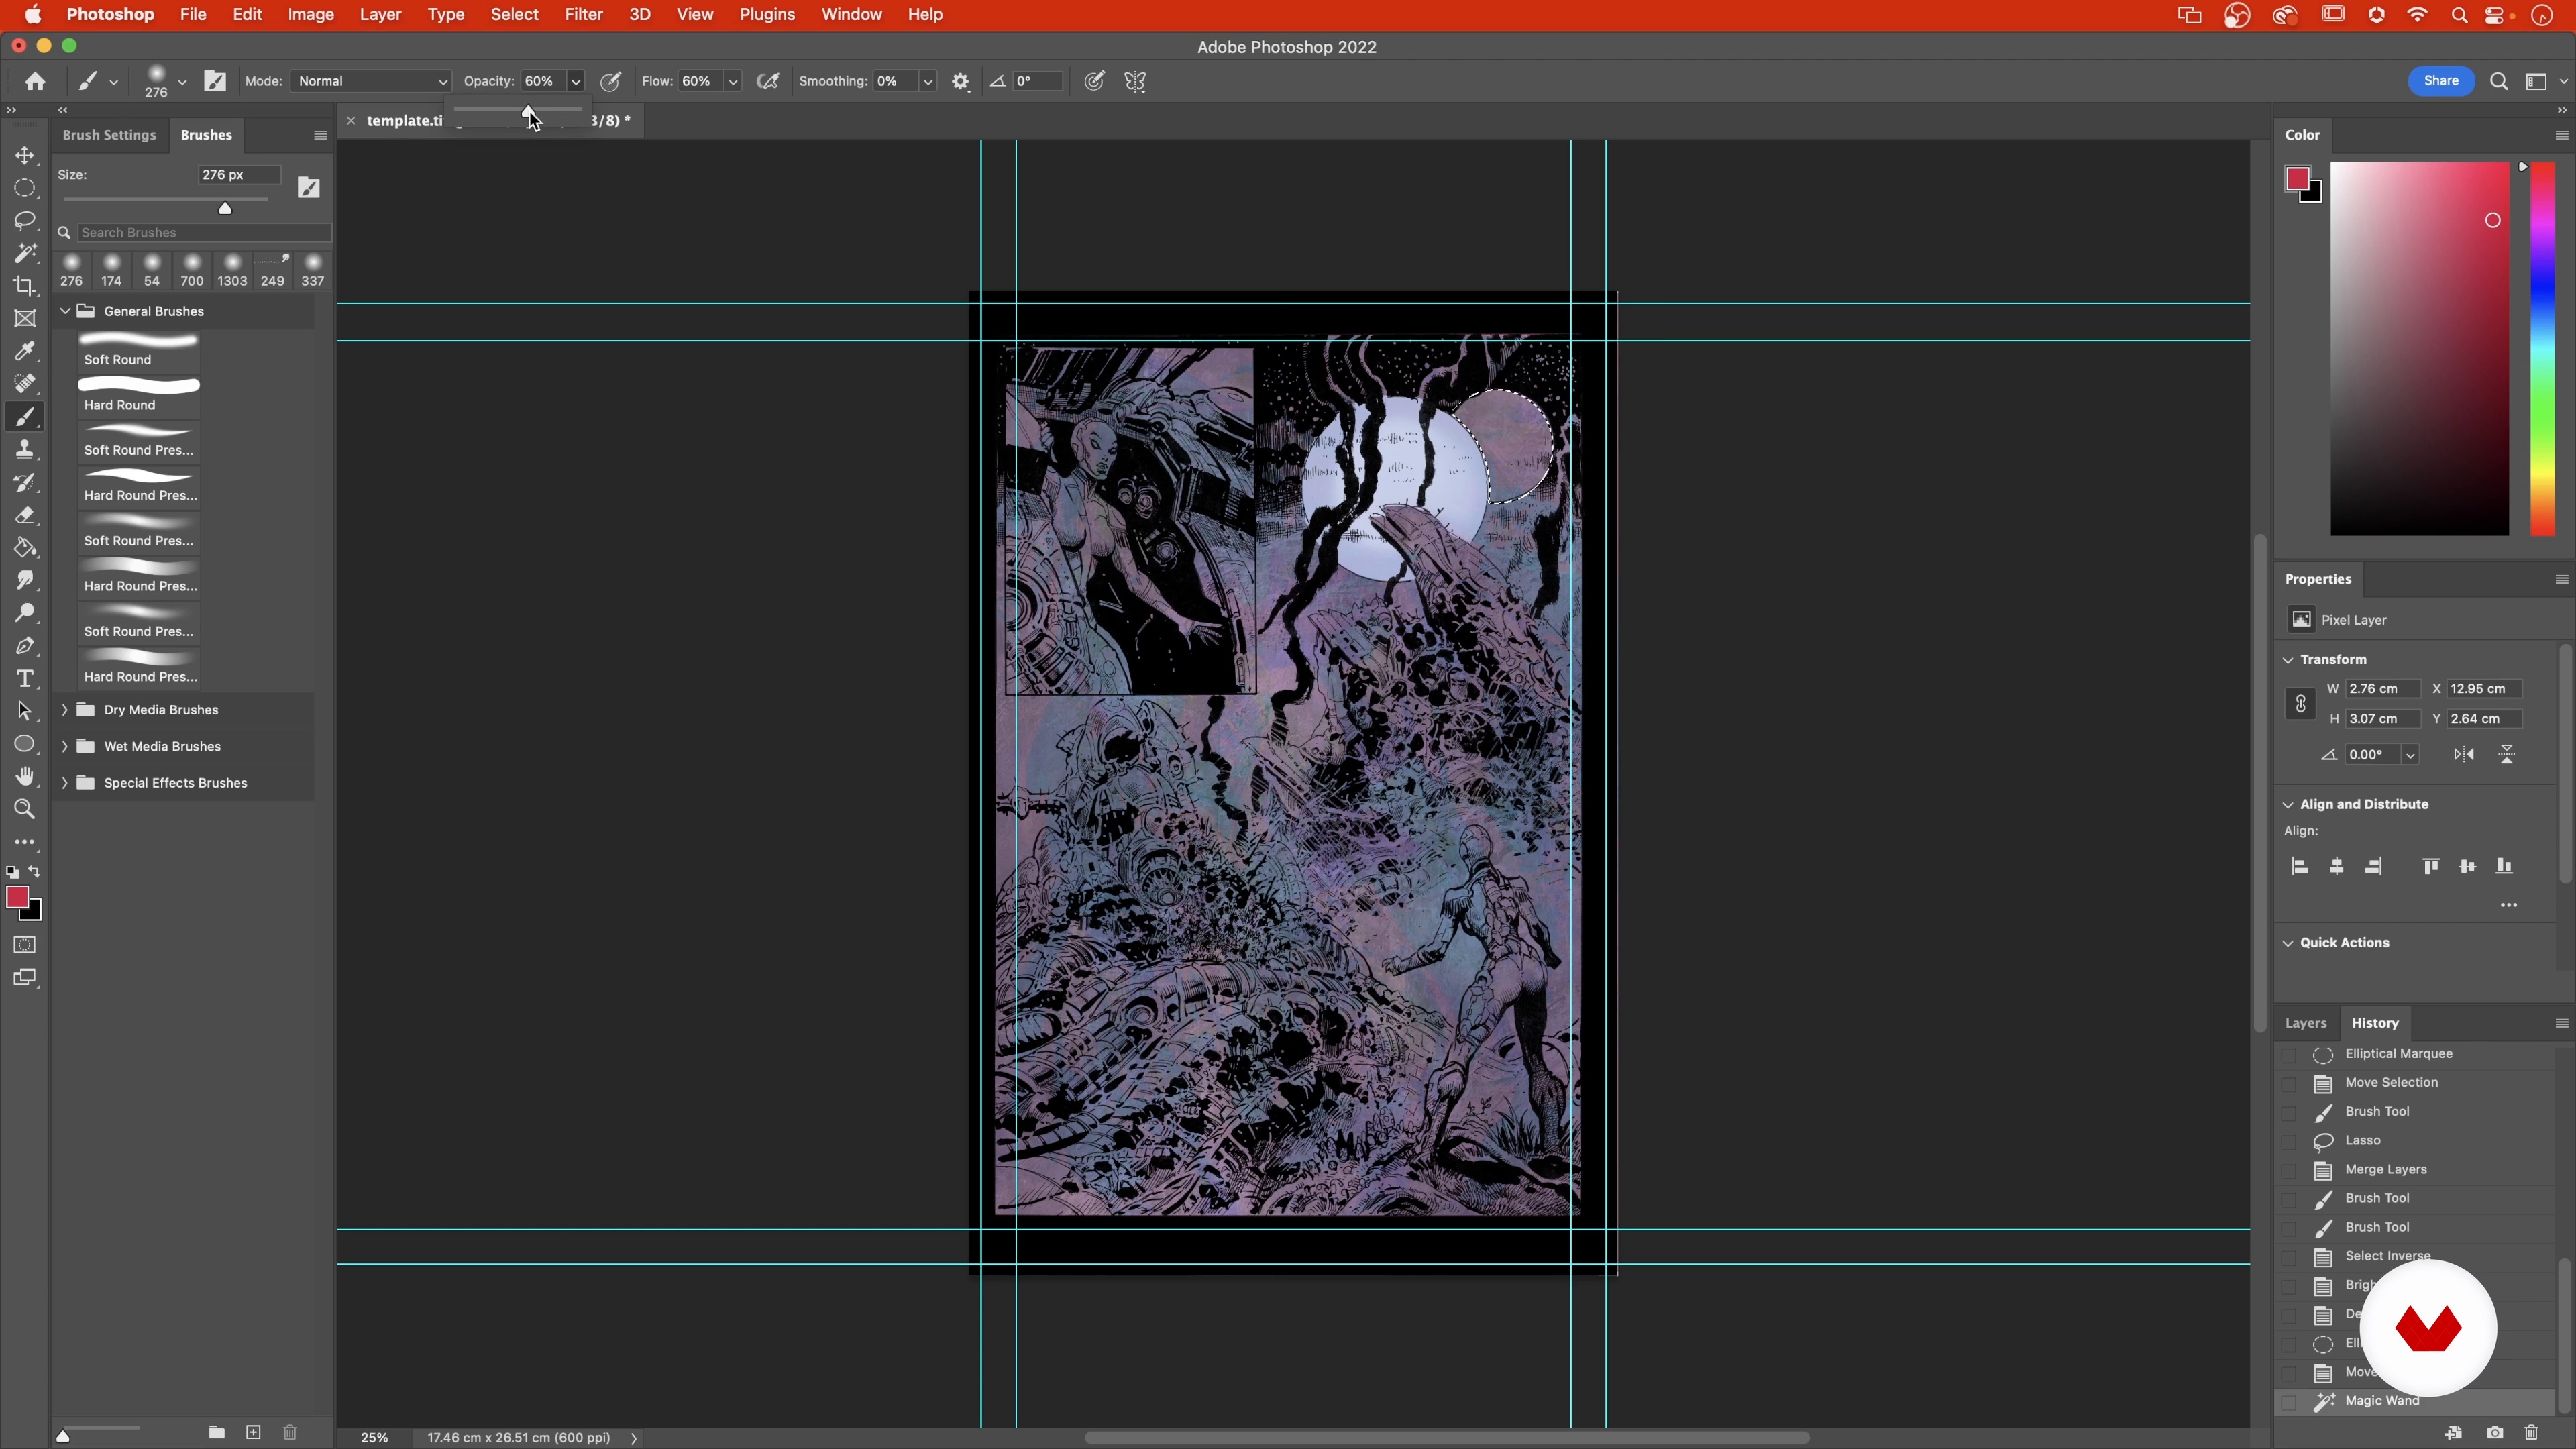
Task: Select the Smudge tool
Action: [x=25, y=580]
